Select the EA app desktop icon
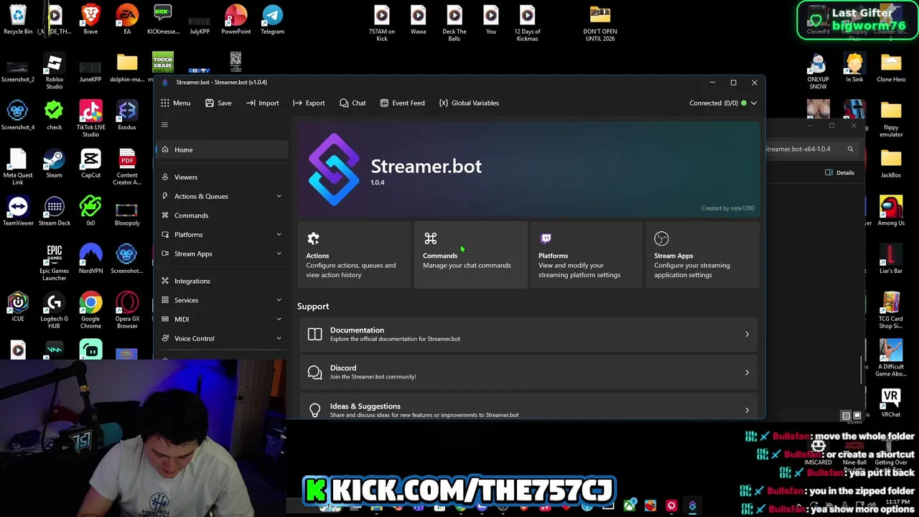The width and height of the screenshot is (919, 517). click(x=127, y=19)
